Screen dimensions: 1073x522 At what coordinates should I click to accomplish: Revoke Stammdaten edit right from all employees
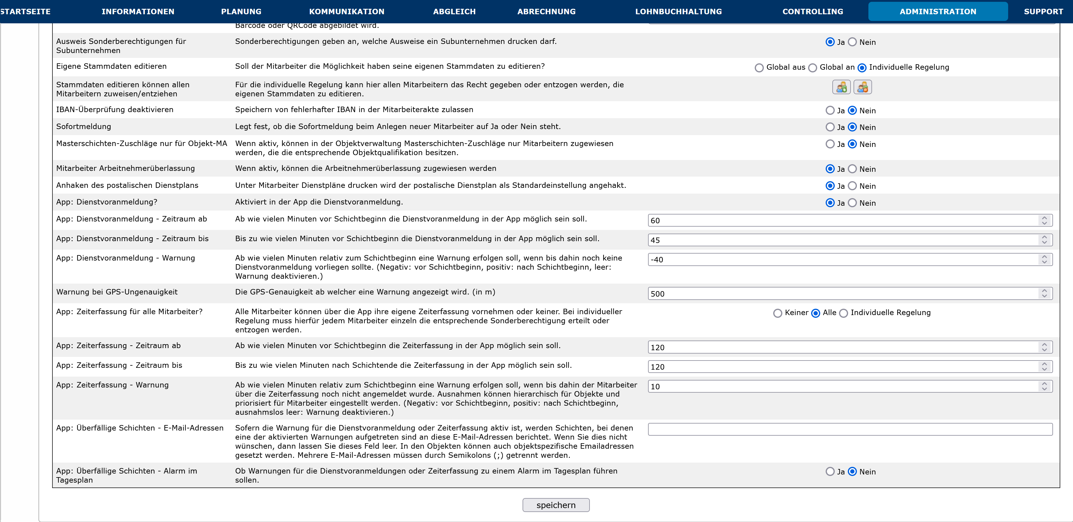pos(863,87)
